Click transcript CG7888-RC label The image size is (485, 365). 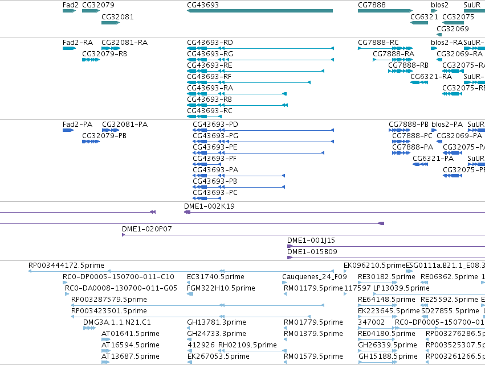point(378,43)
